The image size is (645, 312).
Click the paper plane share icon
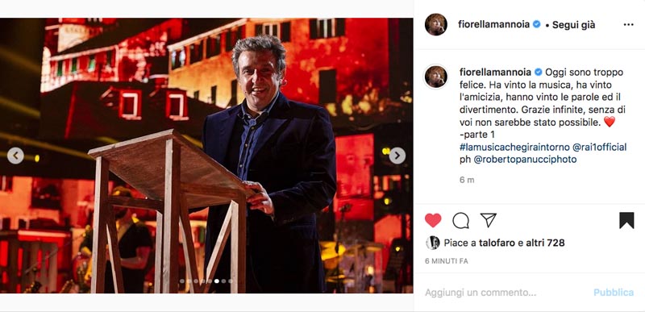[x=489, y=220]
